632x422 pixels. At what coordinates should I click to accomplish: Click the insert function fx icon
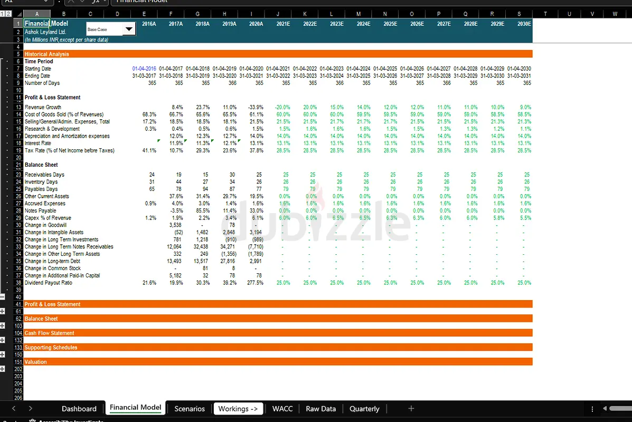click(96, 2)
